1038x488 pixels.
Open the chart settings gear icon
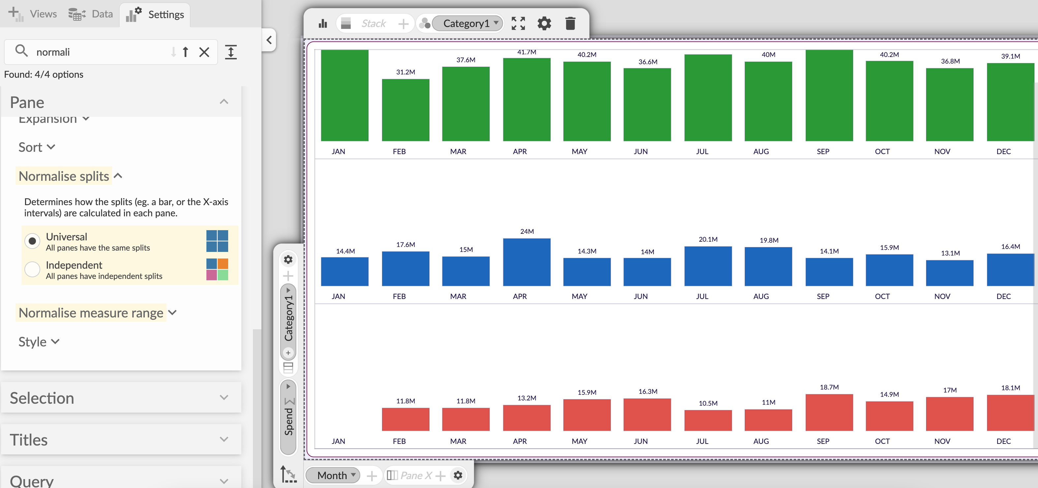[x=544, y=24]
